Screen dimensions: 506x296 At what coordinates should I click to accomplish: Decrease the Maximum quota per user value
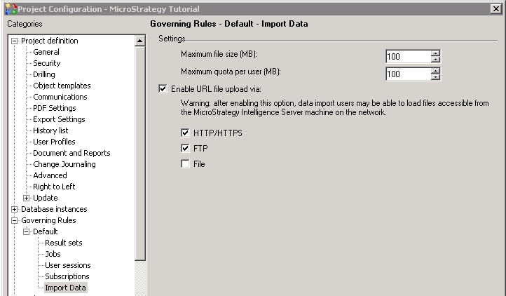click(x=435, y=76)
